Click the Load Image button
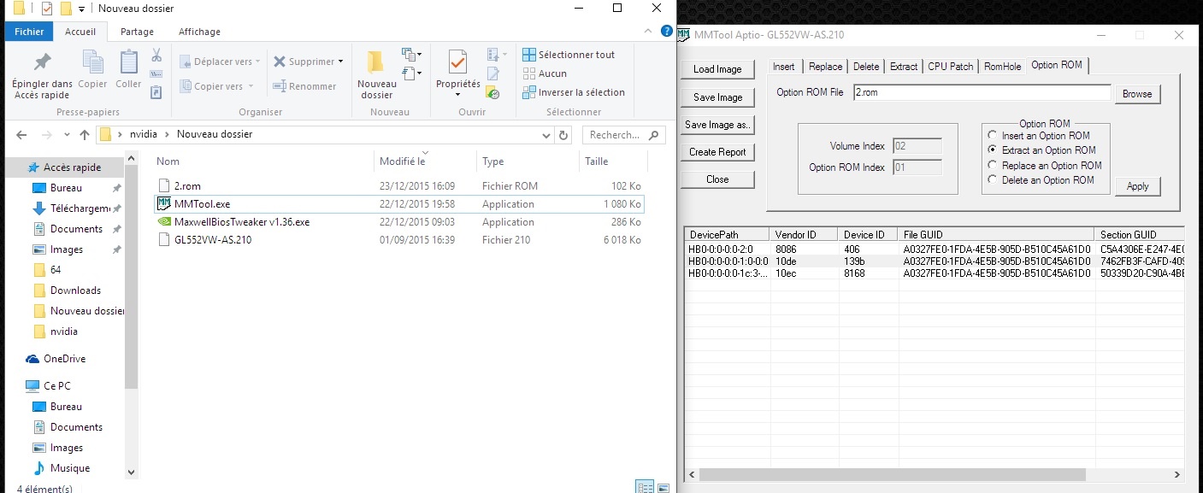Viewport: 1203px width, 493px height. (717, 69)
